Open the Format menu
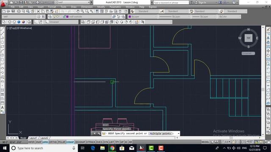271x152 pixels. (52, 7)
